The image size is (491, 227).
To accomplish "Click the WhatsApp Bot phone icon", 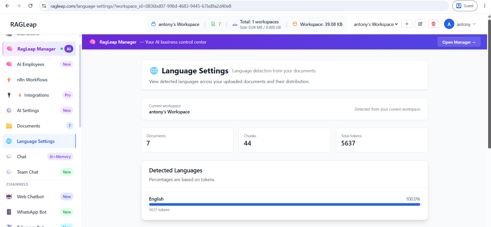I will coord(9,212).
